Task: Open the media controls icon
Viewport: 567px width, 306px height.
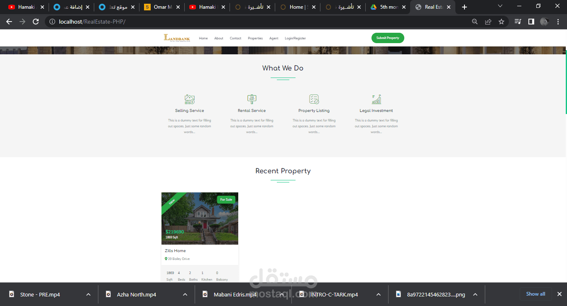Action: [x=518, y=22]
